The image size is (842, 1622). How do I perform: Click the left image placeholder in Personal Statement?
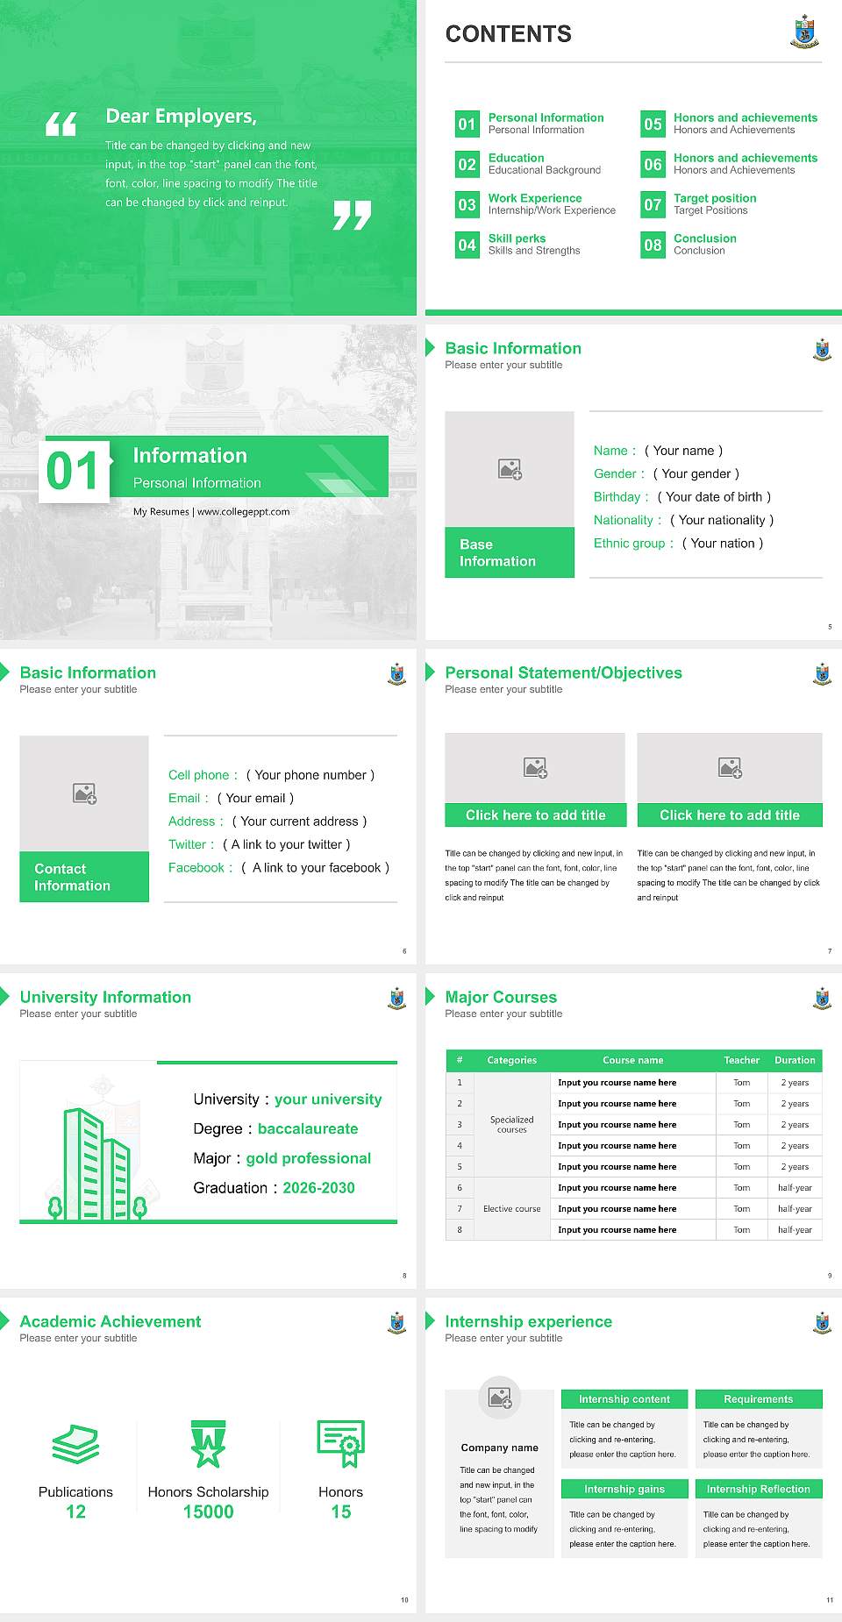pos(535,768)
